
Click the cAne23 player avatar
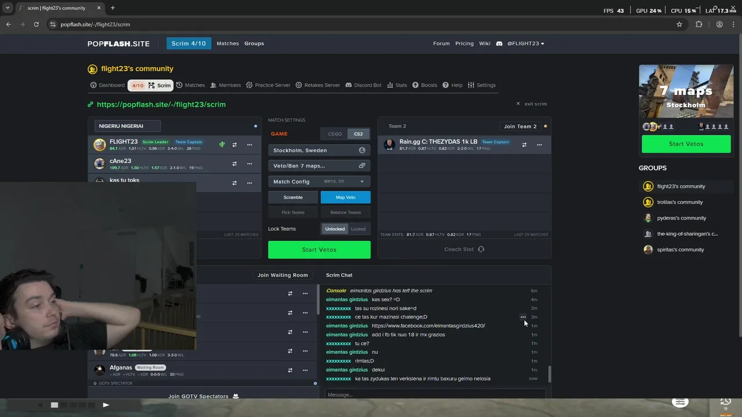(100, 164)
